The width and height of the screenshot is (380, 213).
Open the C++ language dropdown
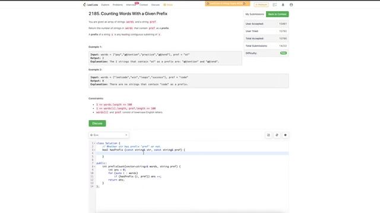[x=109, y=135]
